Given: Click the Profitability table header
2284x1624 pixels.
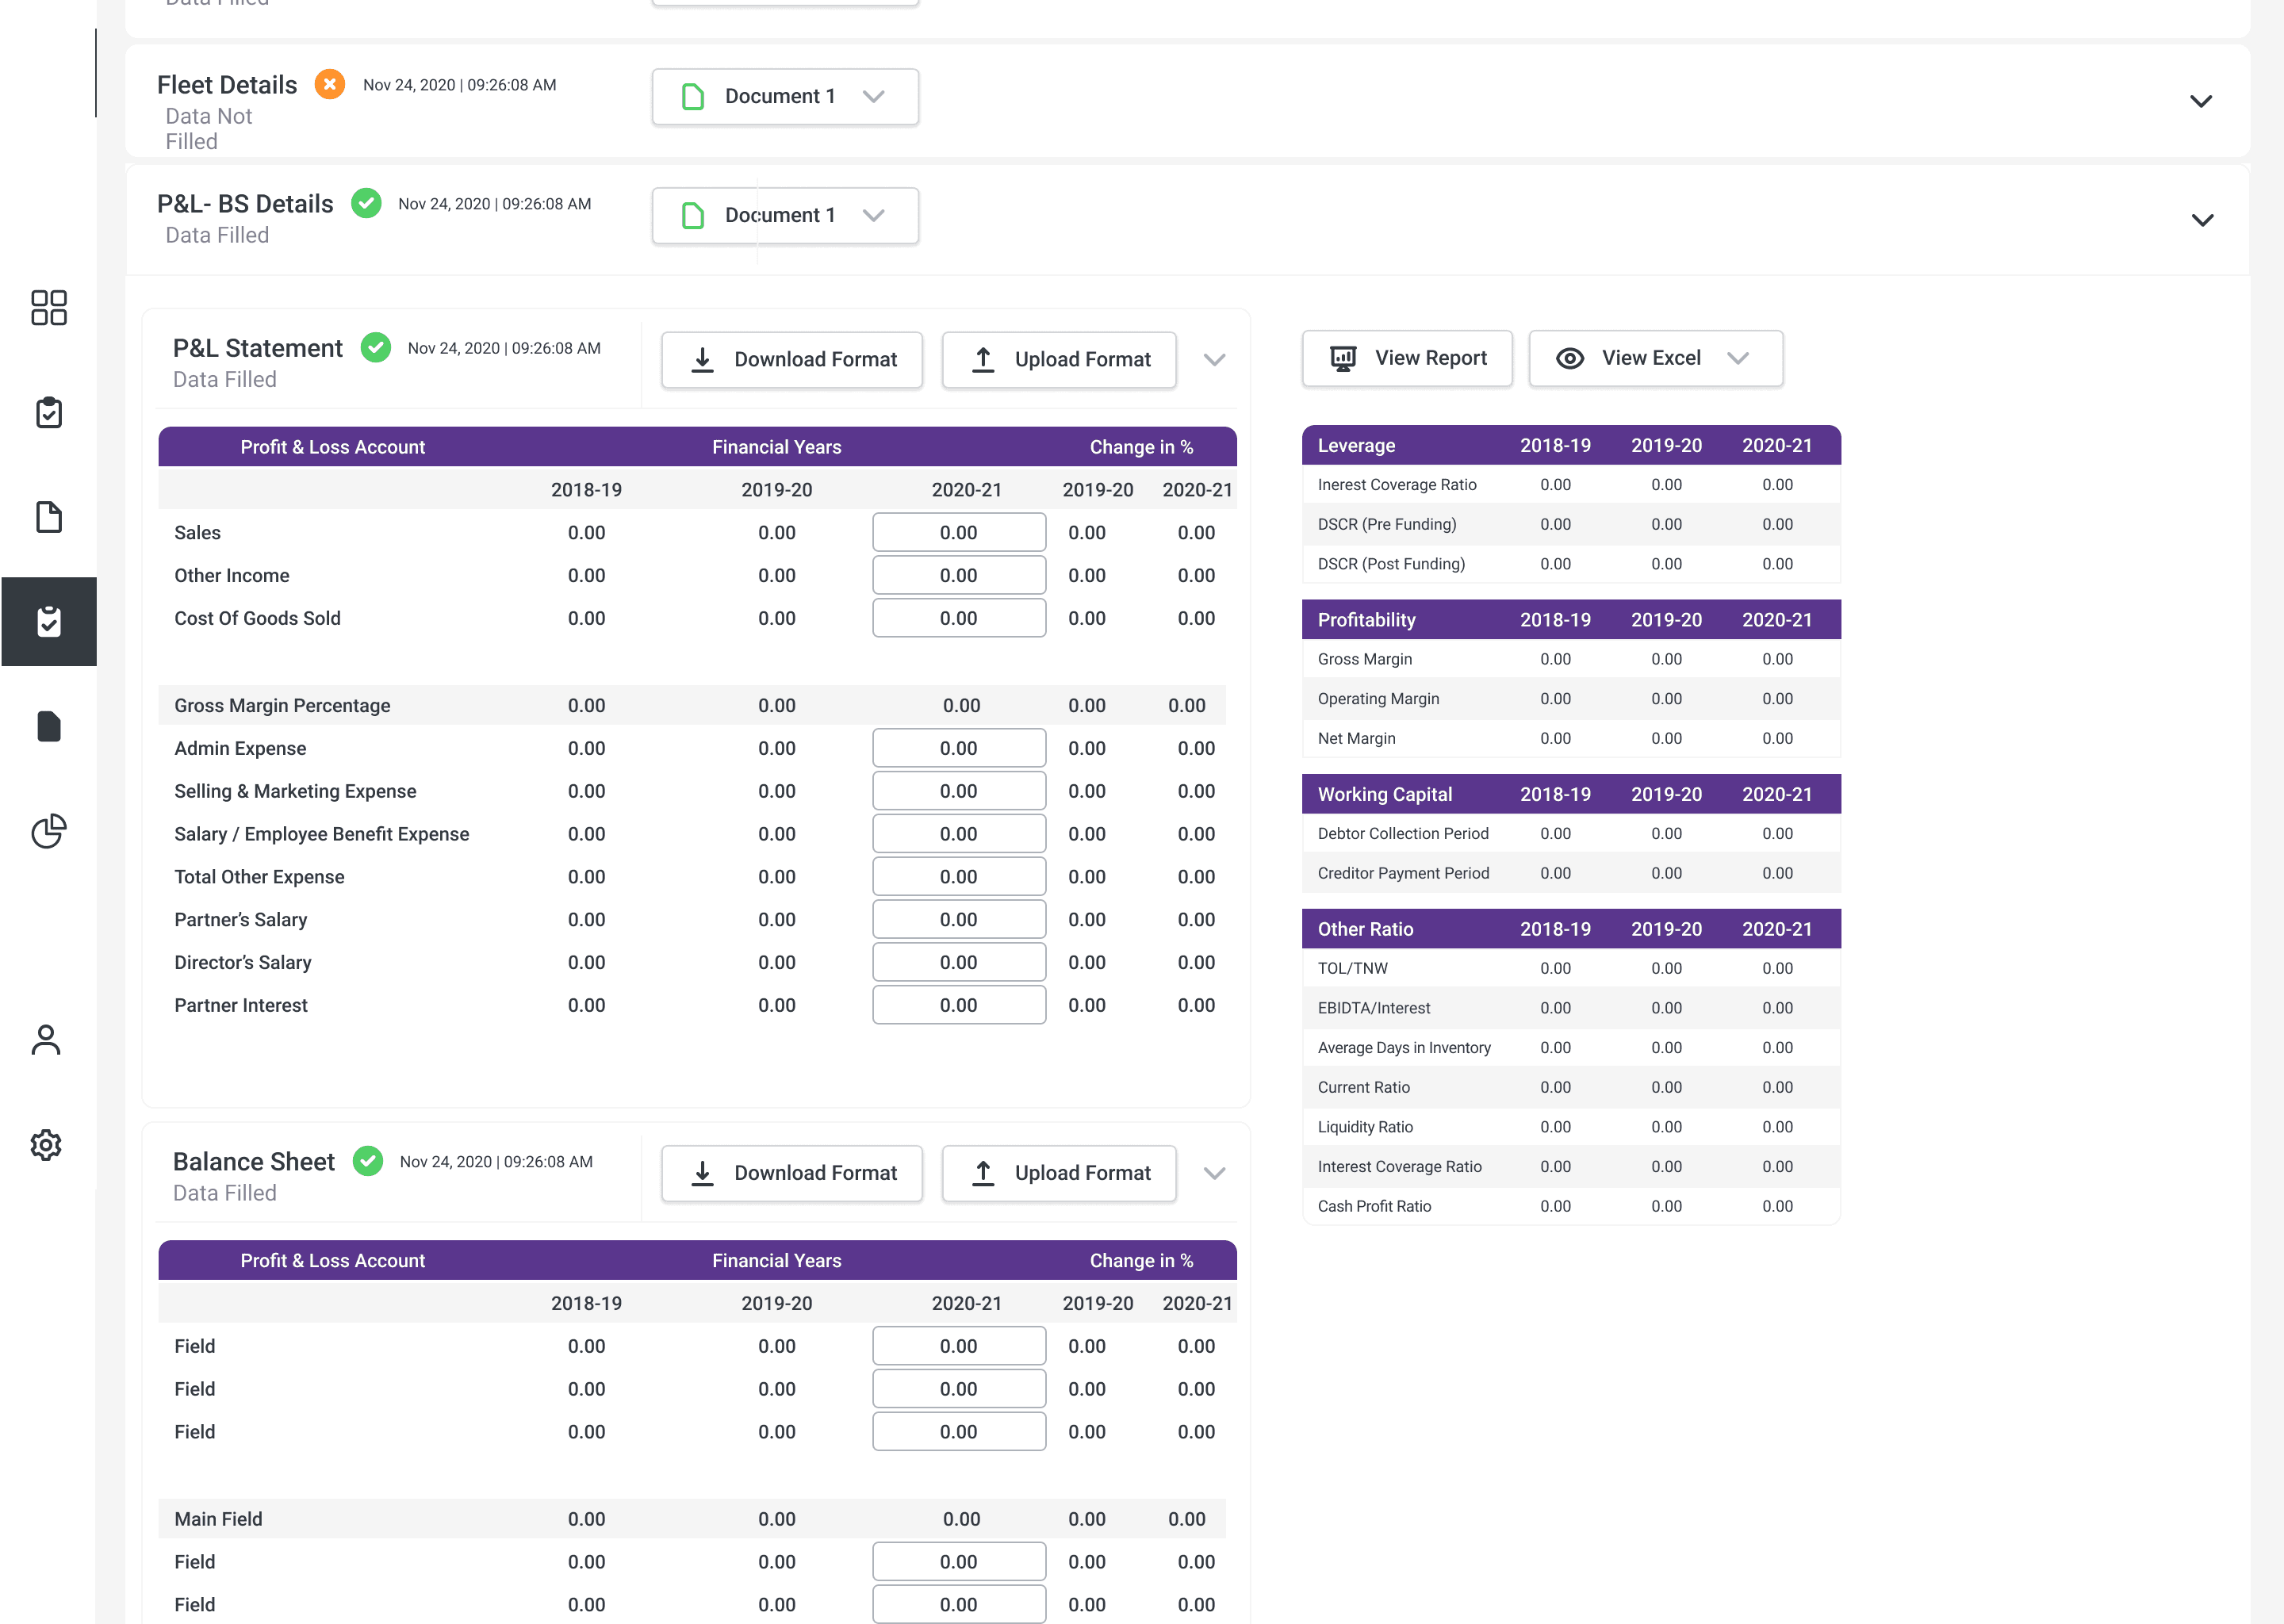Looking at the screenshot, I should click(x=1571, y=619).
